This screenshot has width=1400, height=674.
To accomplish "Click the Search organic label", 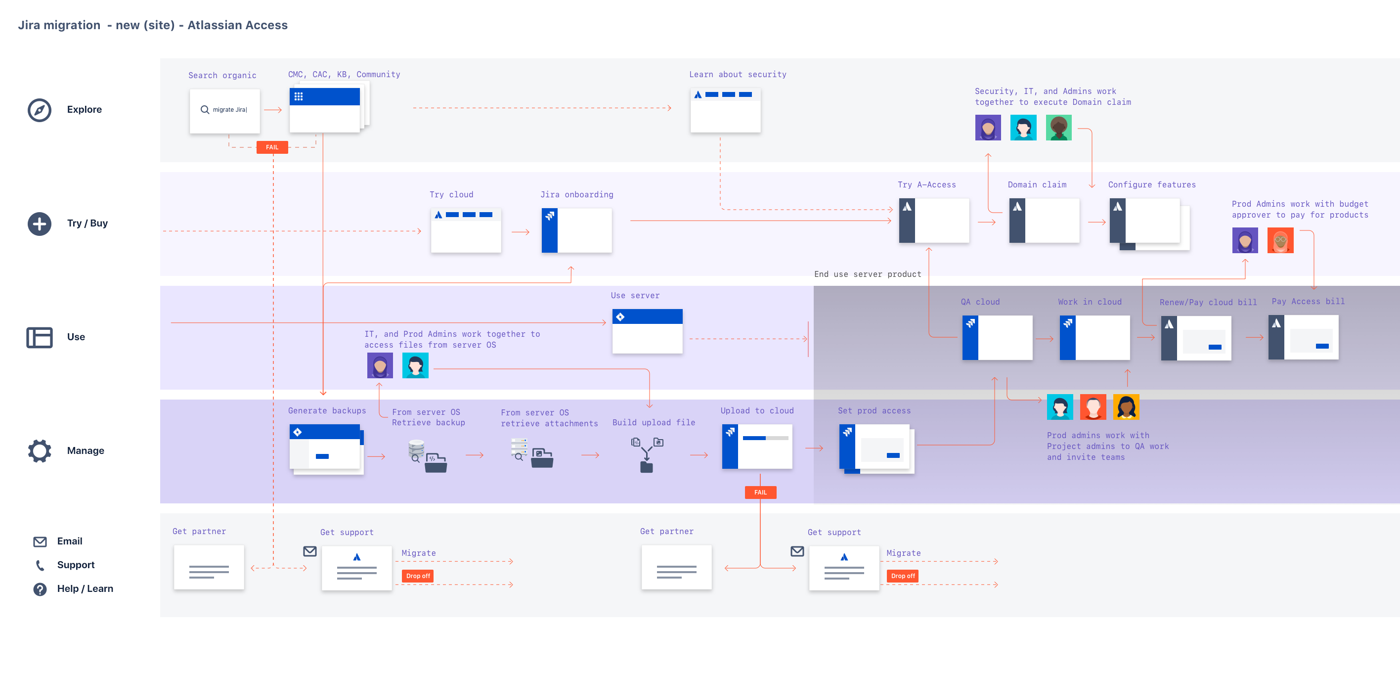I will [222, 76].
